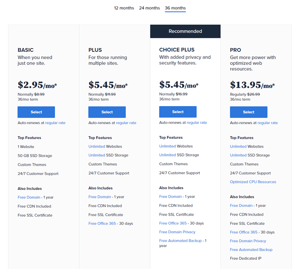
Task: Click the $2.95/mo price of BASIC plan
Action: [x=37, y=85]
